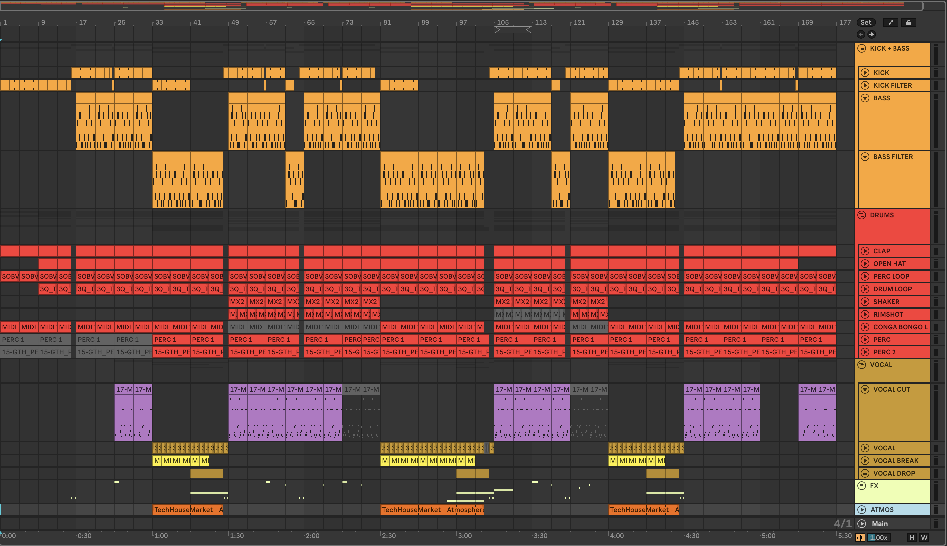Click the Main track play icon
947x546 pixels.
[862, 524]
